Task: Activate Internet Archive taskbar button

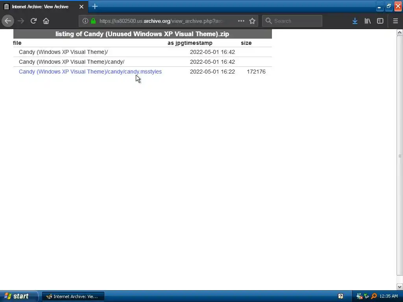Action: point(73,296)
